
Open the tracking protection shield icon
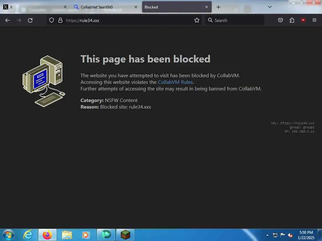[x=52, y=20]
